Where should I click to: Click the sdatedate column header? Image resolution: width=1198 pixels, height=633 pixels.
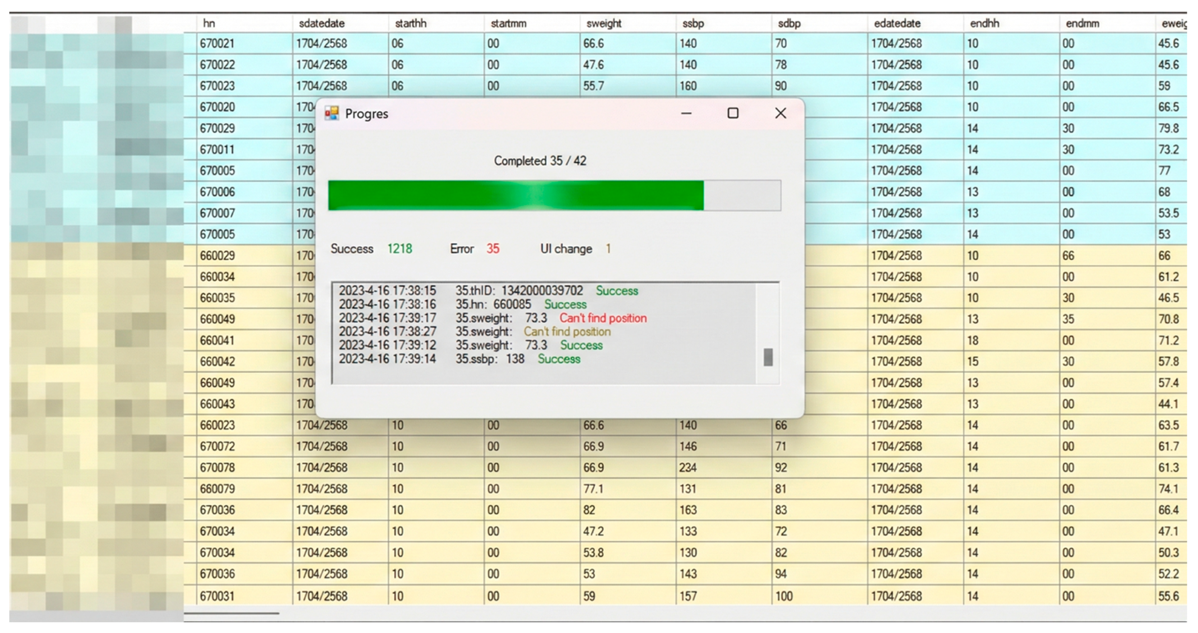(321, 23)
